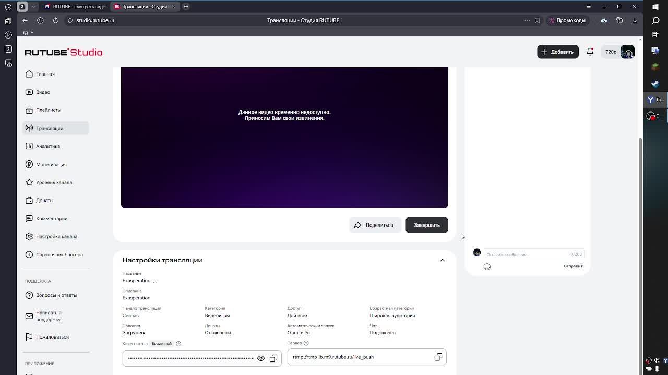
Task: Click the chat message input field
Action: pos(533,254)
